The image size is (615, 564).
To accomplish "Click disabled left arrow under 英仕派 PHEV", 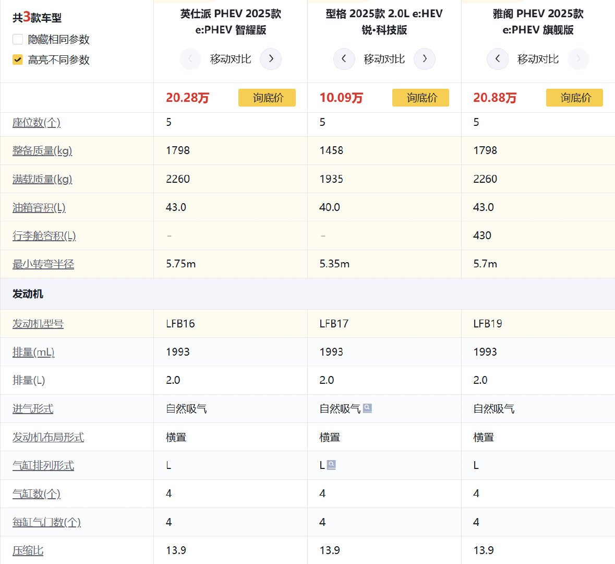I will (x=190, y=59).
